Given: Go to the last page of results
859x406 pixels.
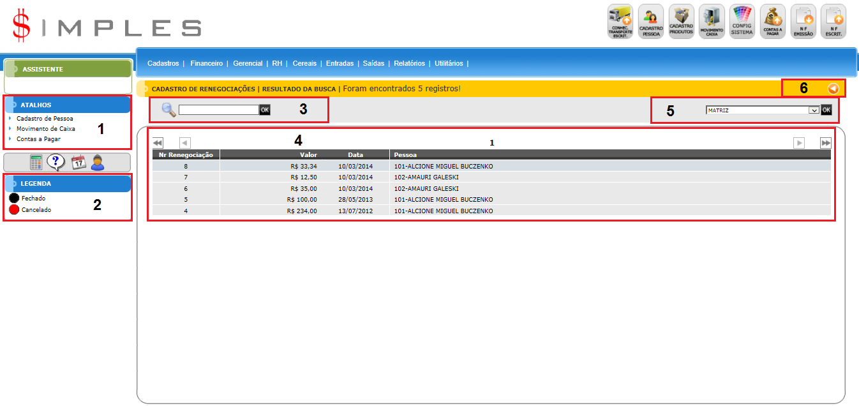Looking at the screenshot, I should click(x=825, y=143).
